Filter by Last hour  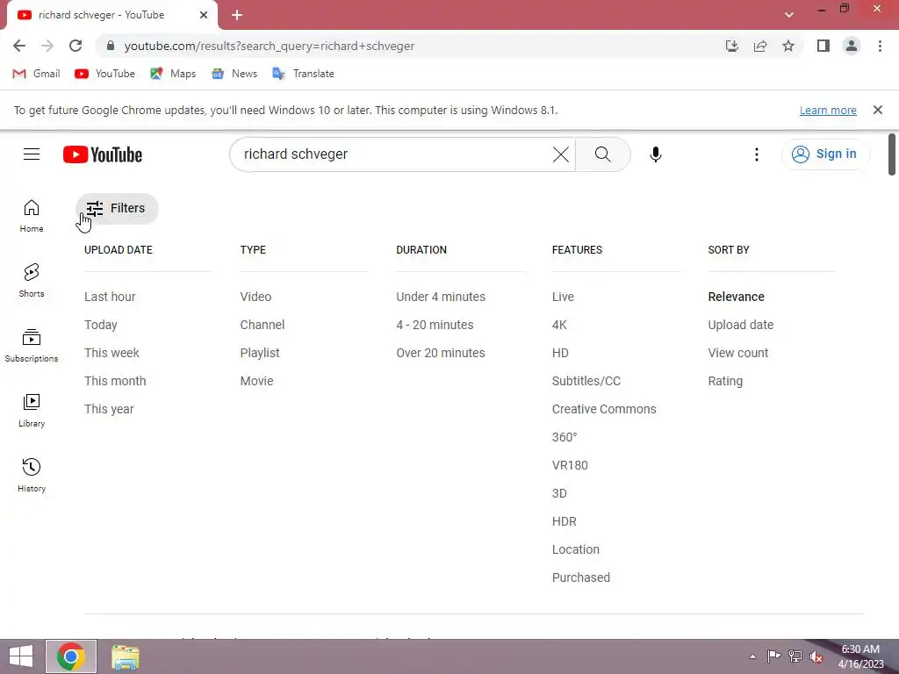(110, 297)
